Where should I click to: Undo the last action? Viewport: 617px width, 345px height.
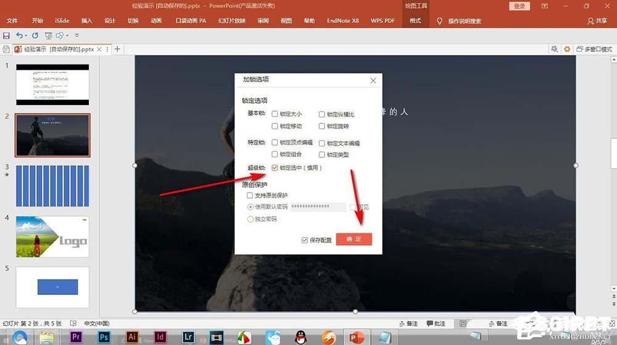click(19, 35)
